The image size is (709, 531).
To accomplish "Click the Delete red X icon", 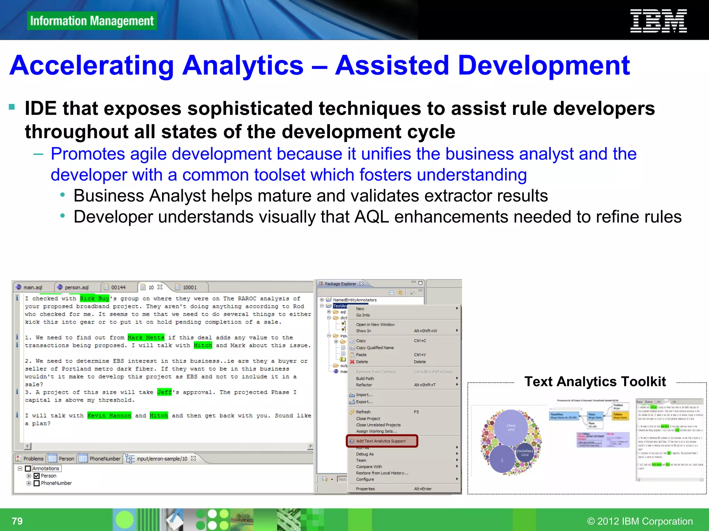I will [352, 362].
